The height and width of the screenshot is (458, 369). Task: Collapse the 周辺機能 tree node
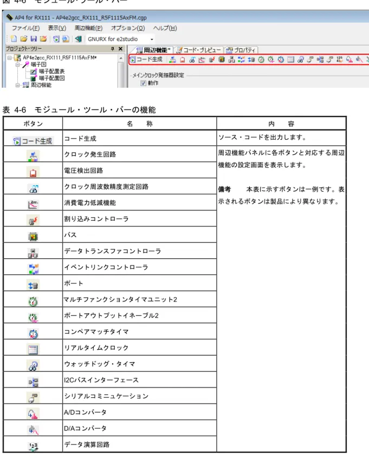(x=17, y=85)
